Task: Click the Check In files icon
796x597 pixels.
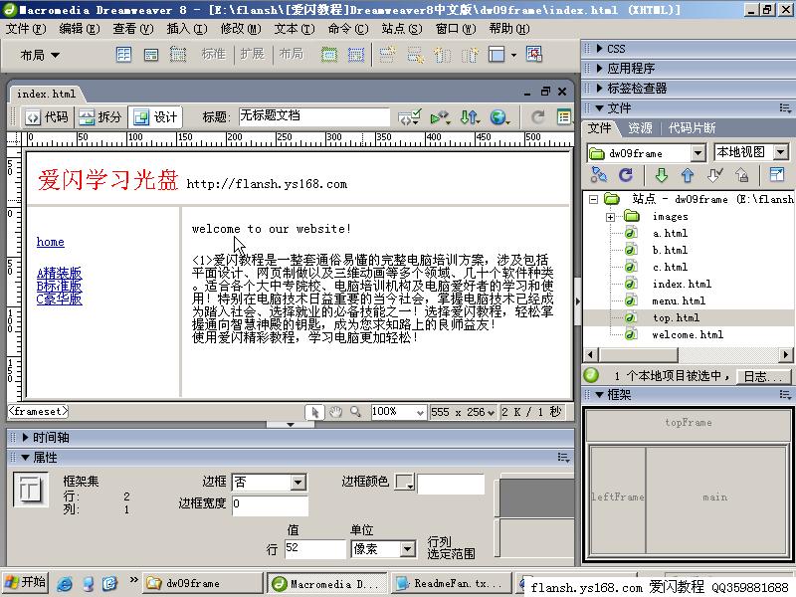Action: (741, 175)
